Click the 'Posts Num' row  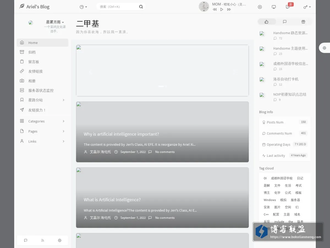tap(285, 122)
